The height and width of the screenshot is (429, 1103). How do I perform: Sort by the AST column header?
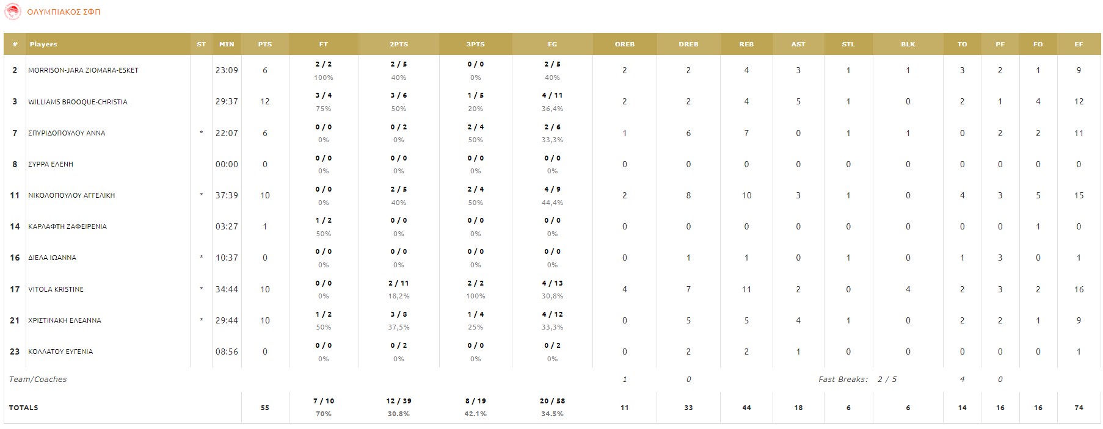coord(798,44)
